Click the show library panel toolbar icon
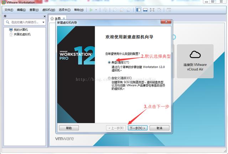The image size is (228, 154). [138, 10]
